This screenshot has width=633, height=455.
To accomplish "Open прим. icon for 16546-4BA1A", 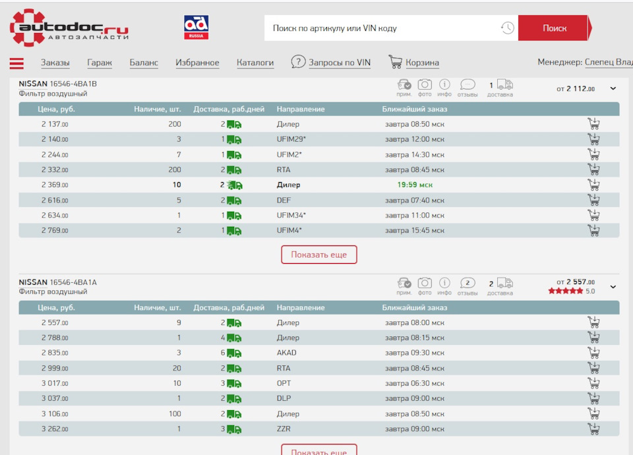I will [x=404, y=283].
